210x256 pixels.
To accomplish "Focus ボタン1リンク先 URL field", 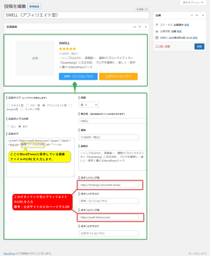I will pyautogui.click(x=109, y=185).
